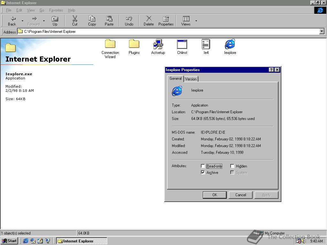Click the dialog's question mark help button
The height and width of the screenshot is (245, 327).
click(x=271, y=70)
